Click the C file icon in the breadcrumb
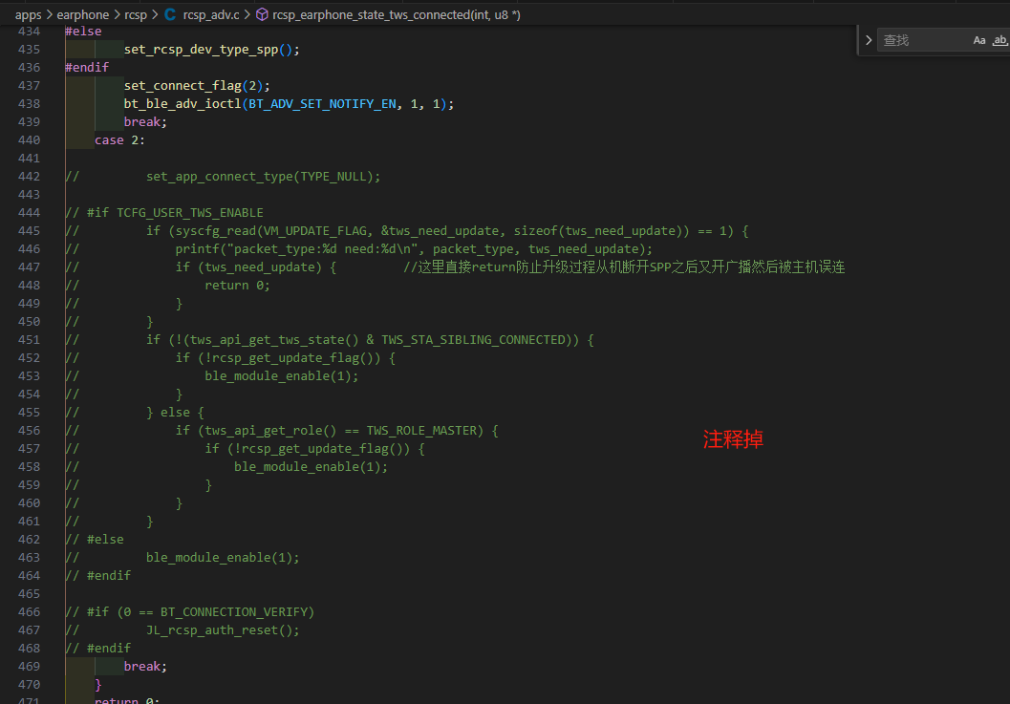 (x=170, y=14)
